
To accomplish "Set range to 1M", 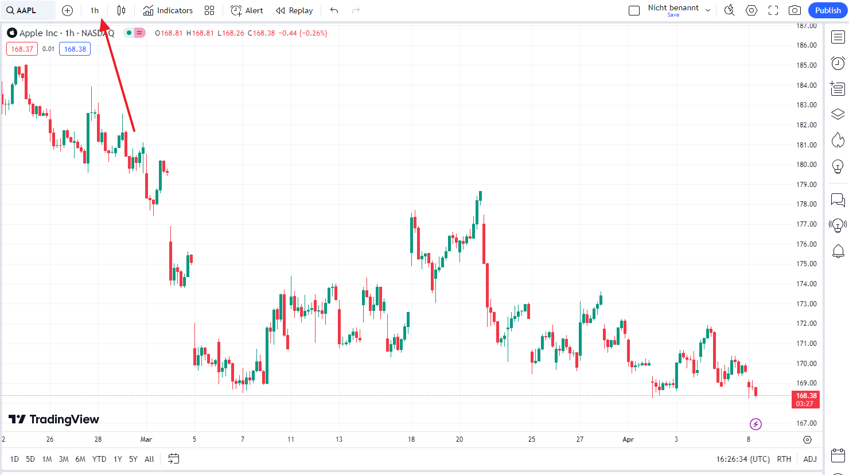I will click(47, 459).
